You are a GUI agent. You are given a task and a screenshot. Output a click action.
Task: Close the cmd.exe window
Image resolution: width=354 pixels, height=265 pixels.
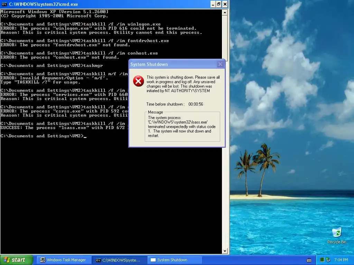point(225,4)
